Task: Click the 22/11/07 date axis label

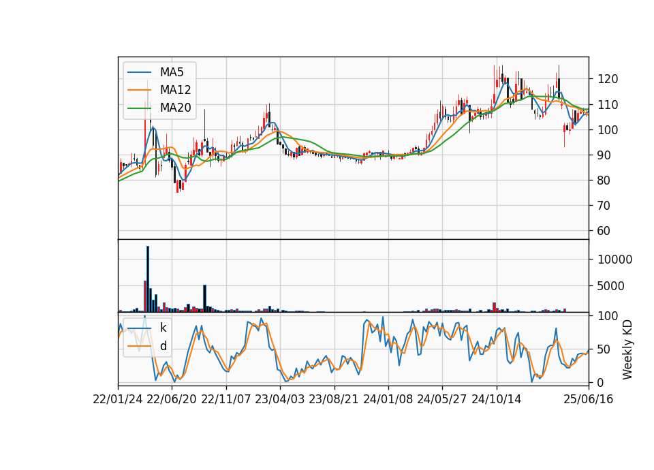Action: (226, 399)
